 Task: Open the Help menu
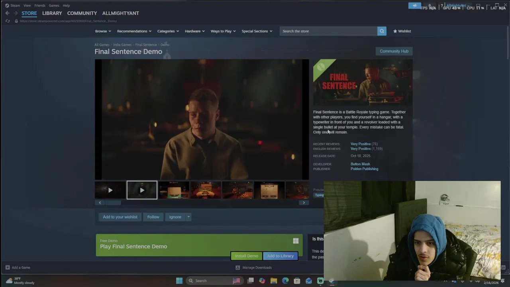pos(66,6)
